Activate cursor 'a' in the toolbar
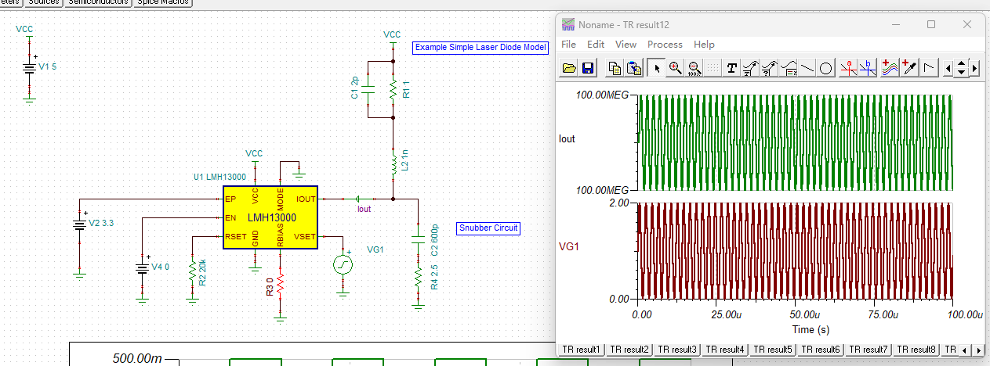This screenshot has width=990, height=366. pos(847,68)
